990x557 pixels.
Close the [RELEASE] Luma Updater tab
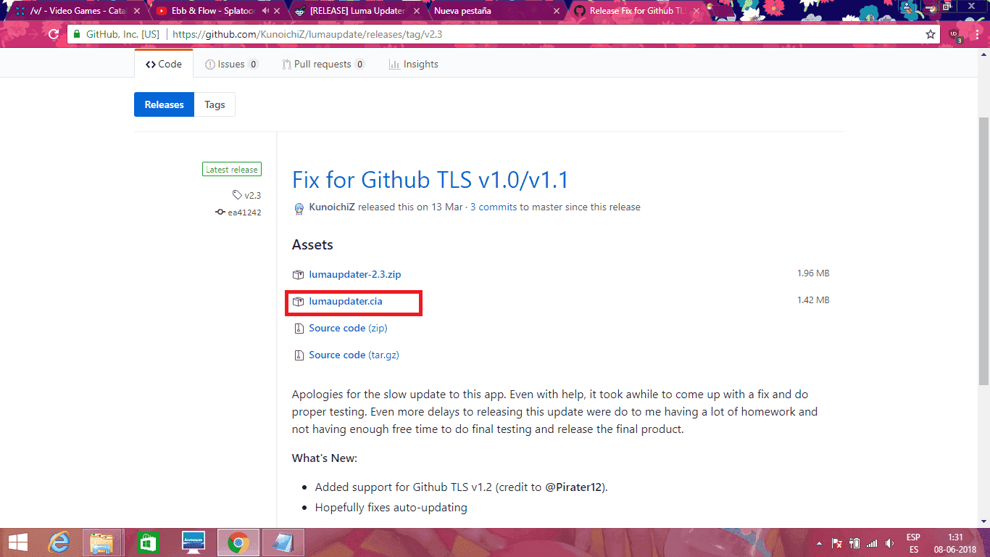point(416,11)
